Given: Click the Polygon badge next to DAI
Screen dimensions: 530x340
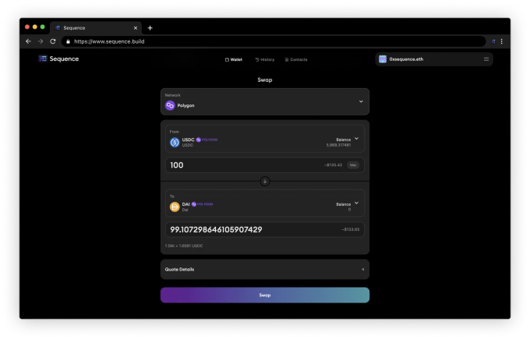Looking at the screenshot, I should 202,204.
